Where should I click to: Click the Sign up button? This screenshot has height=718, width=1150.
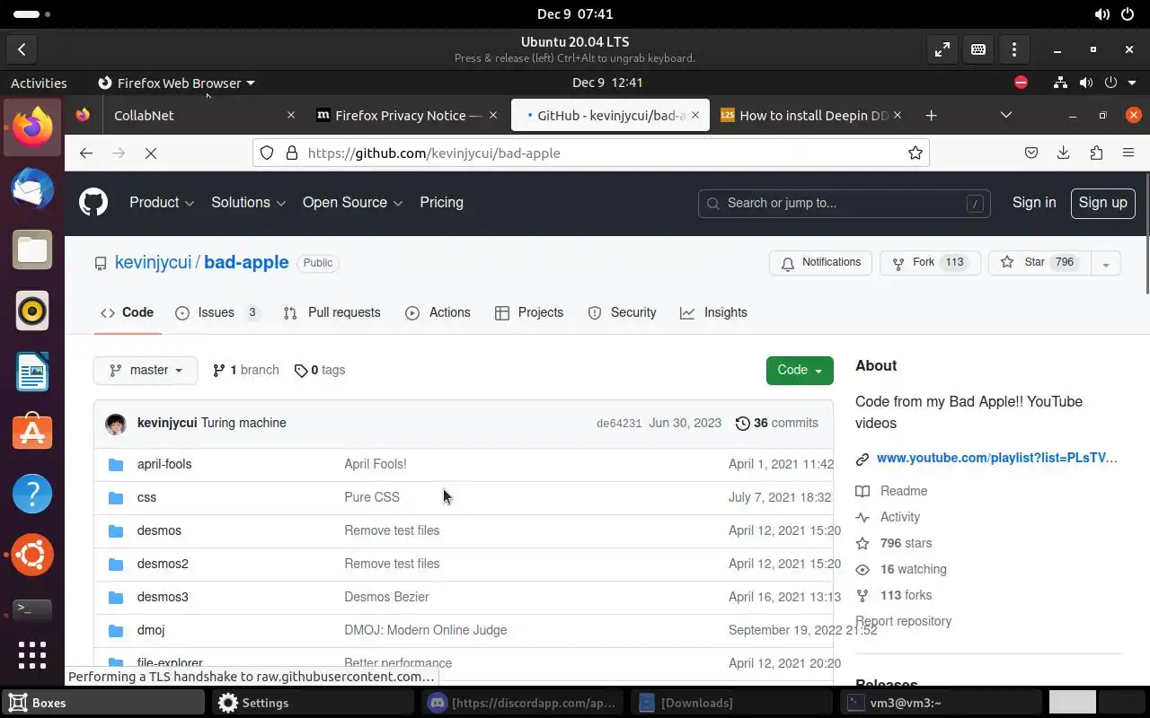[1102, 203]
